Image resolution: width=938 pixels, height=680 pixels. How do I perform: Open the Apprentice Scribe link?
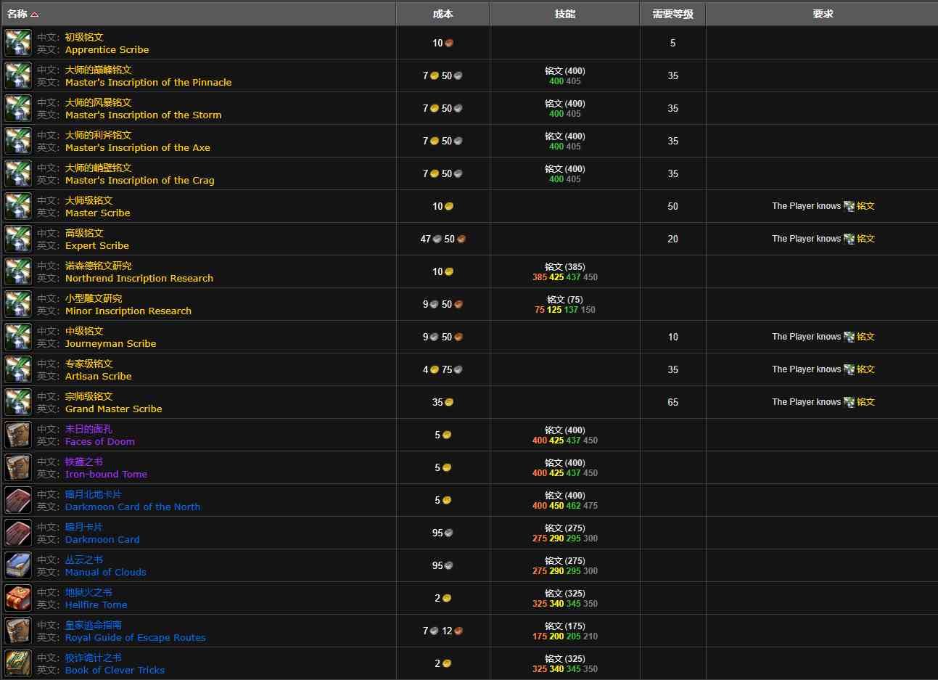click(107, 49)
